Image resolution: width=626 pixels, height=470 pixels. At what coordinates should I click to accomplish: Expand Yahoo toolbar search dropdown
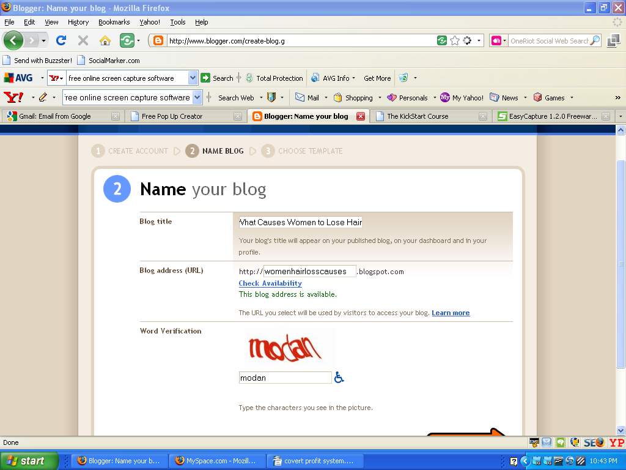click(x=197, y=97)
